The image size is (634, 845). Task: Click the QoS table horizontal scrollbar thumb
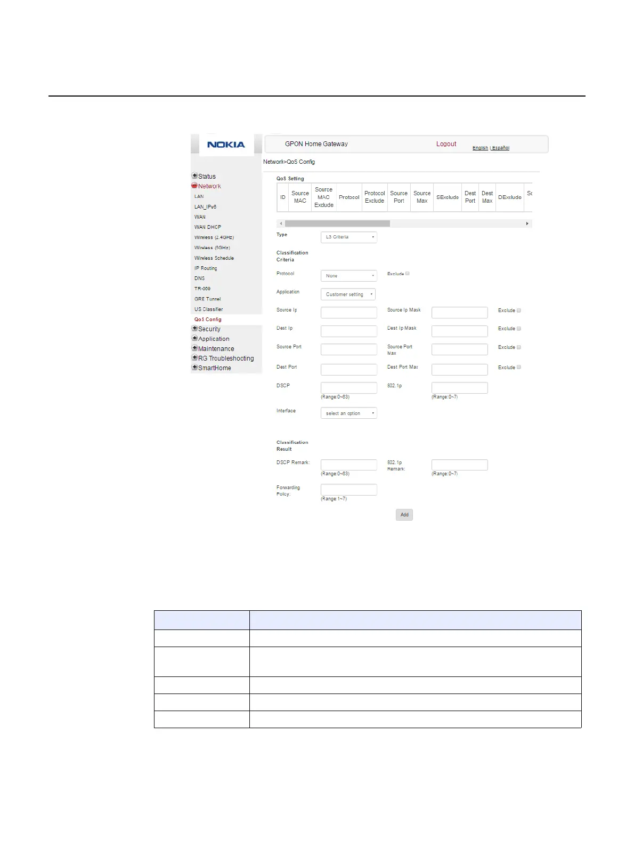point(337,224)
